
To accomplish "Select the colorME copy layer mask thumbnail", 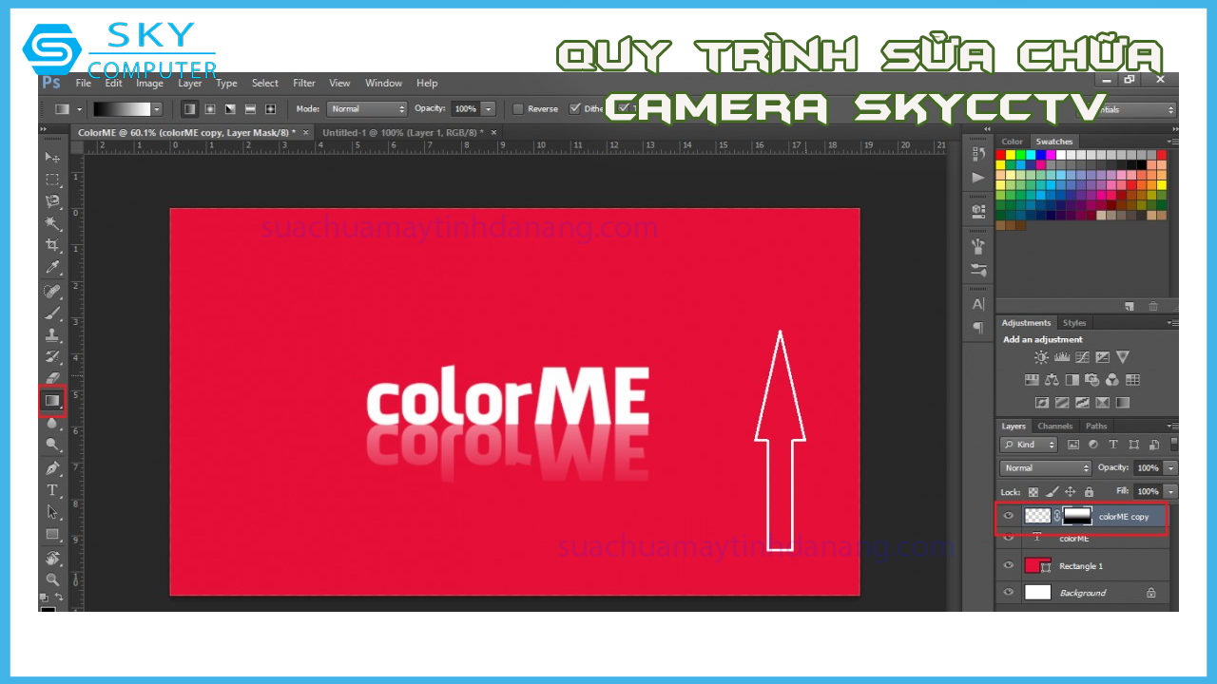I will click(x=1077, y=516).
